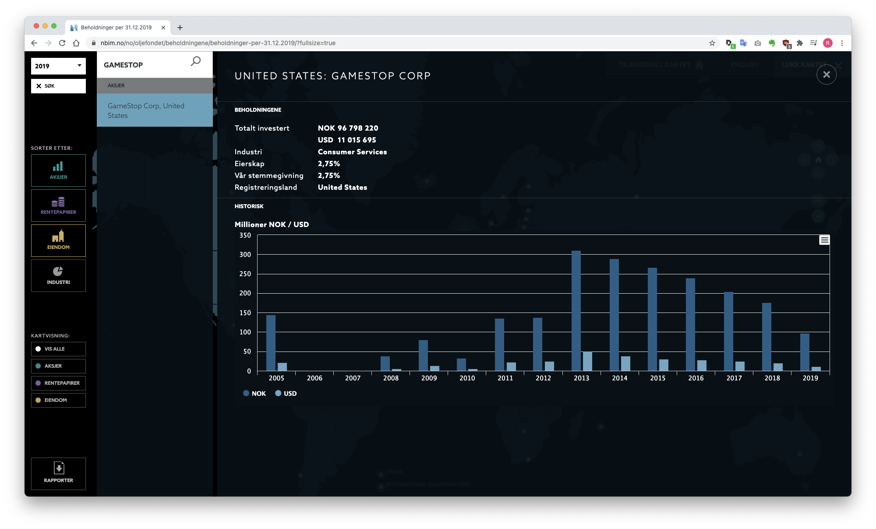Select Vis alle map view
This screenshot has height=529, width=876.
58,349
